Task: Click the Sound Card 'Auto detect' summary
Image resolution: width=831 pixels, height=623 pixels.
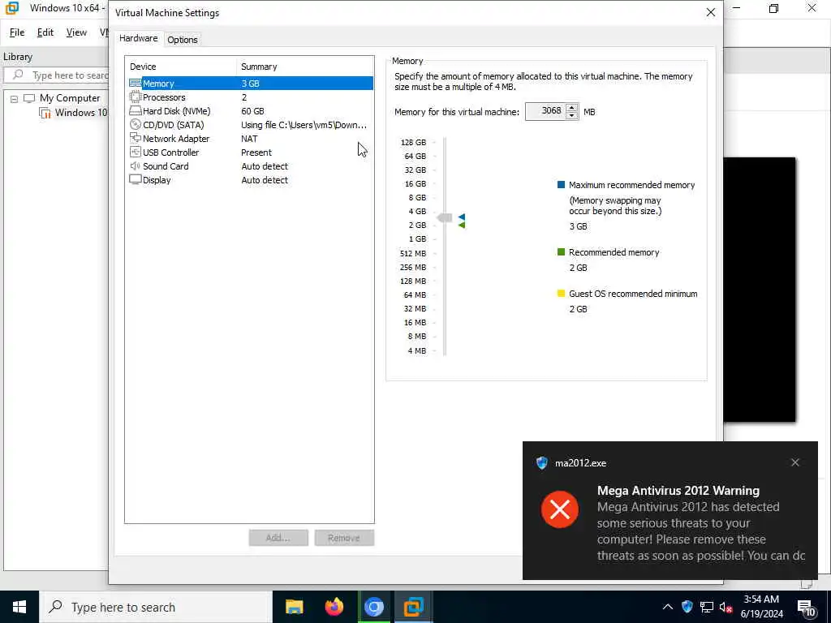Action: coord(265,165)
